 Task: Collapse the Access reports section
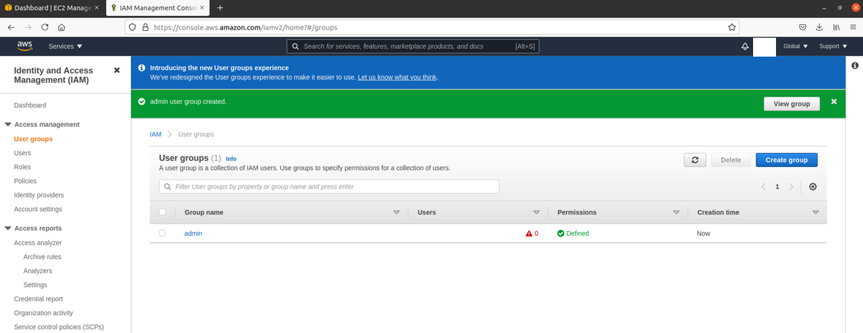8,229
